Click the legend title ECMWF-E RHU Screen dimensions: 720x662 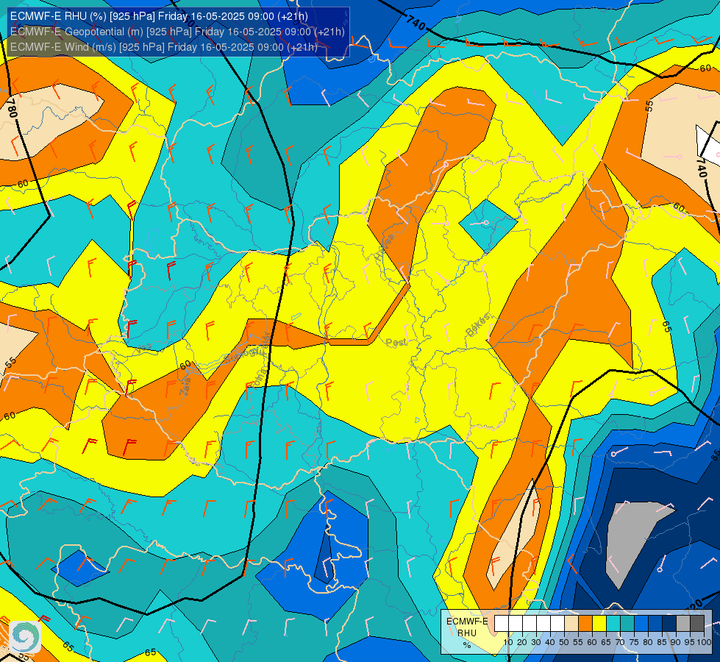point(467,627)
